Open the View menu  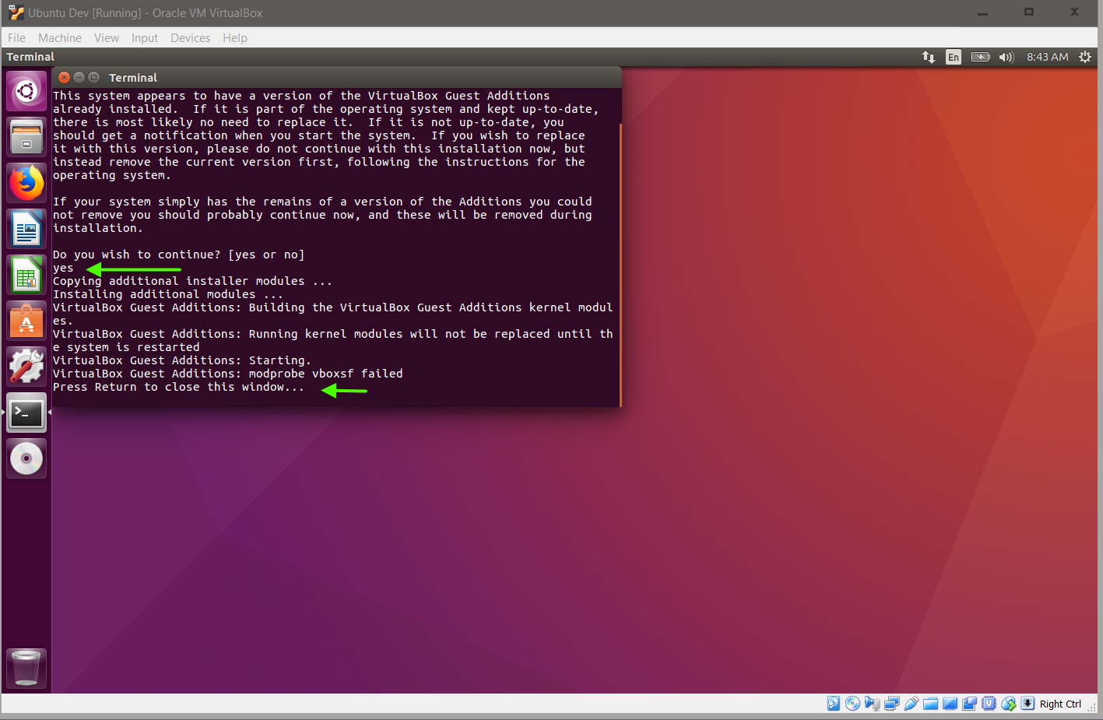point(107,37)
